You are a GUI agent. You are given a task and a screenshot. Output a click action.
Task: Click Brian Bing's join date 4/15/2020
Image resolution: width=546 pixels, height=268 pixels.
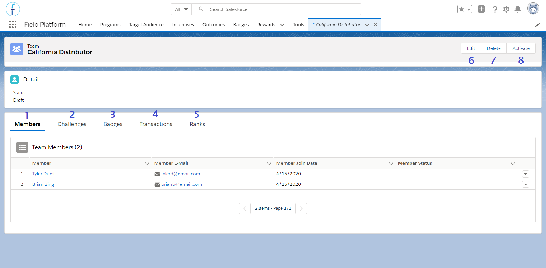(x=289, y=184)
